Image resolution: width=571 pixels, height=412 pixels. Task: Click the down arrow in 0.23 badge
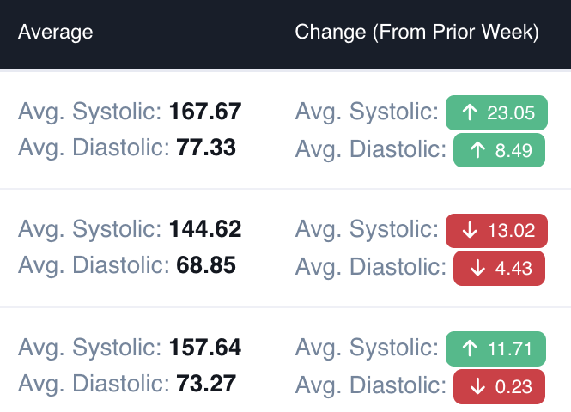point(477,386)
